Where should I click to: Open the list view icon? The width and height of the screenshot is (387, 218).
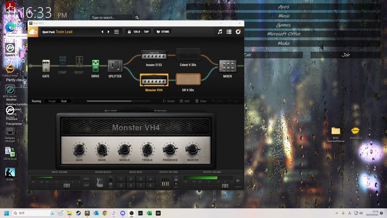pos(229,32)
